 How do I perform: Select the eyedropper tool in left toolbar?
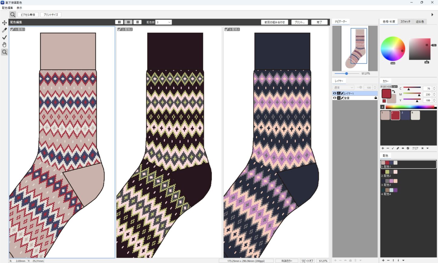tap(4, 30)
